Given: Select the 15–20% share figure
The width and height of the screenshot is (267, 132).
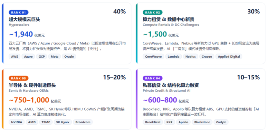Looking at the screenshot, I should click(x=114, y=77).
